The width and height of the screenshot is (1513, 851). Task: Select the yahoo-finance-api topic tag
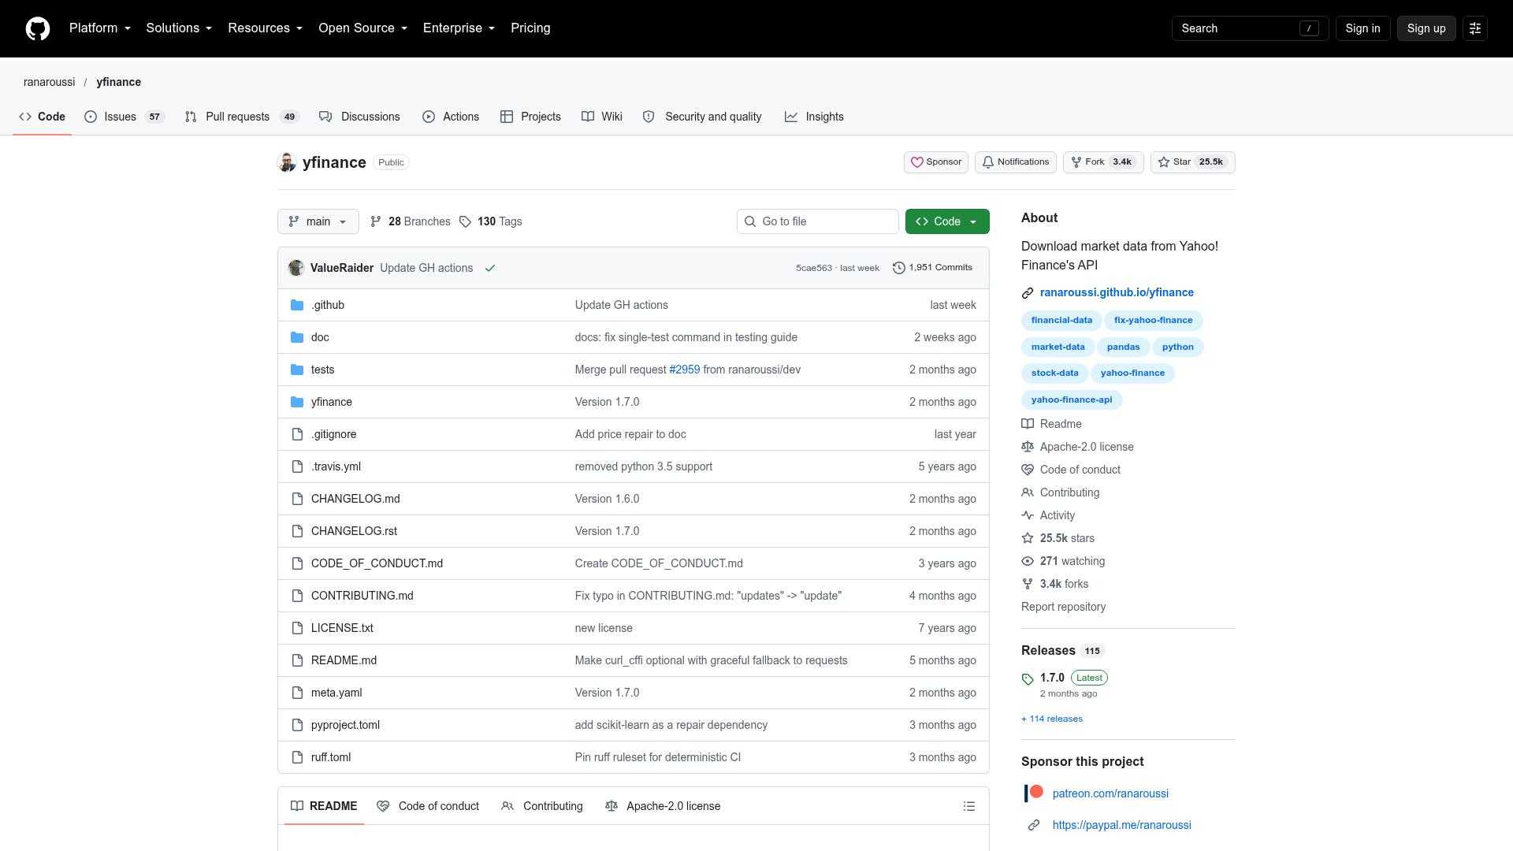click(1072, 399)
